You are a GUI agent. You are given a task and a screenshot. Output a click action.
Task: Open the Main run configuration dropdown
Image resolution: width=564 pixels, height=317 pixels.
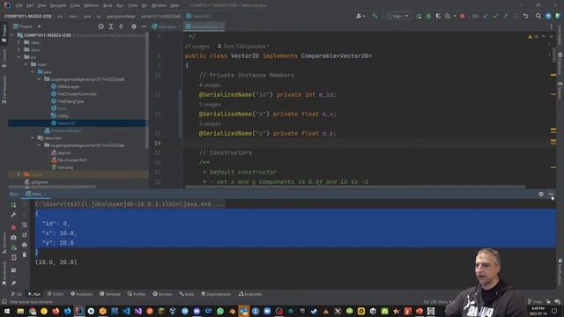pos(397,16)
